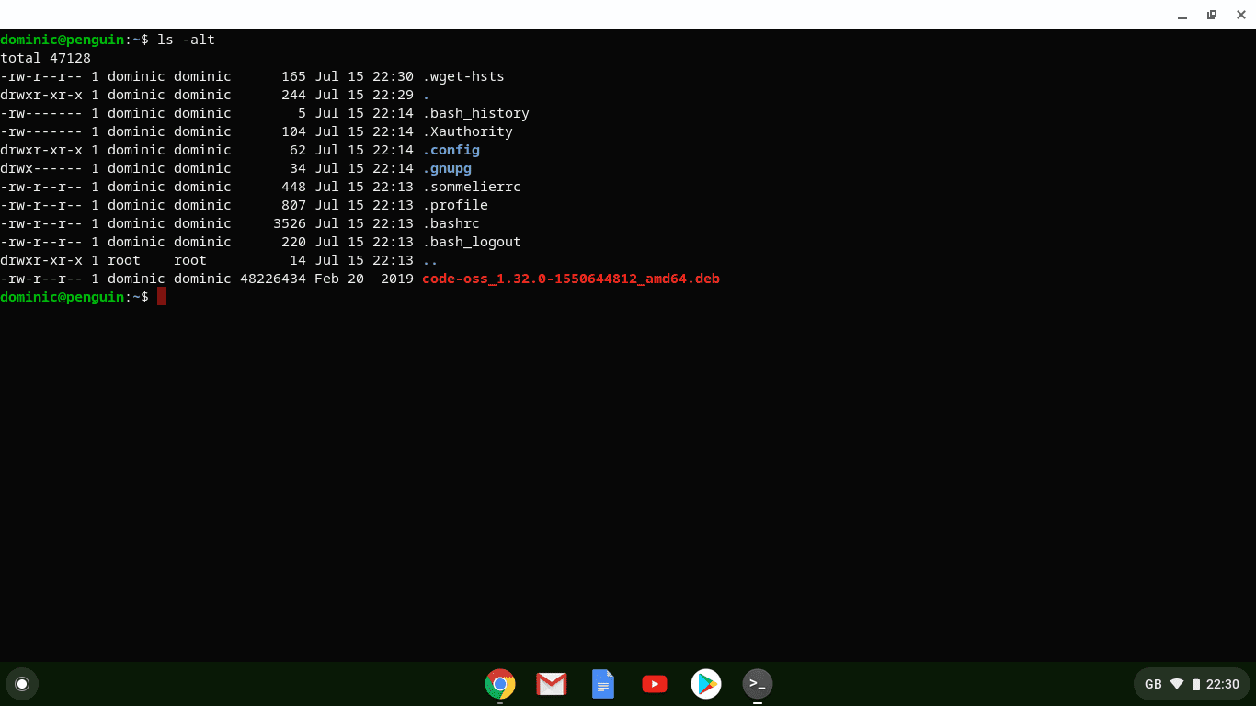
Task: Select the .config directory entry in the listing
Action: click(x=452, y=150)
